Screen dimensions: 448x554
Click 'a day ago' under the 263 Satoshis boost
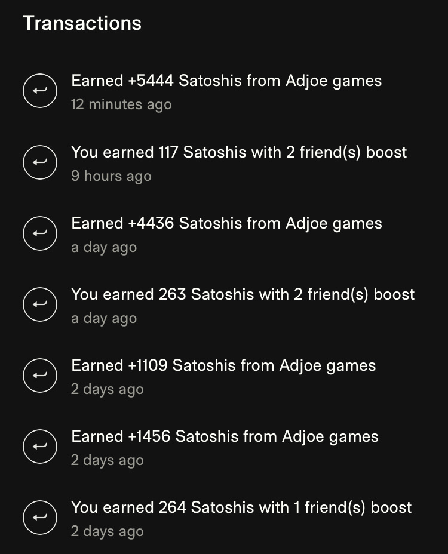pos(104,318)
